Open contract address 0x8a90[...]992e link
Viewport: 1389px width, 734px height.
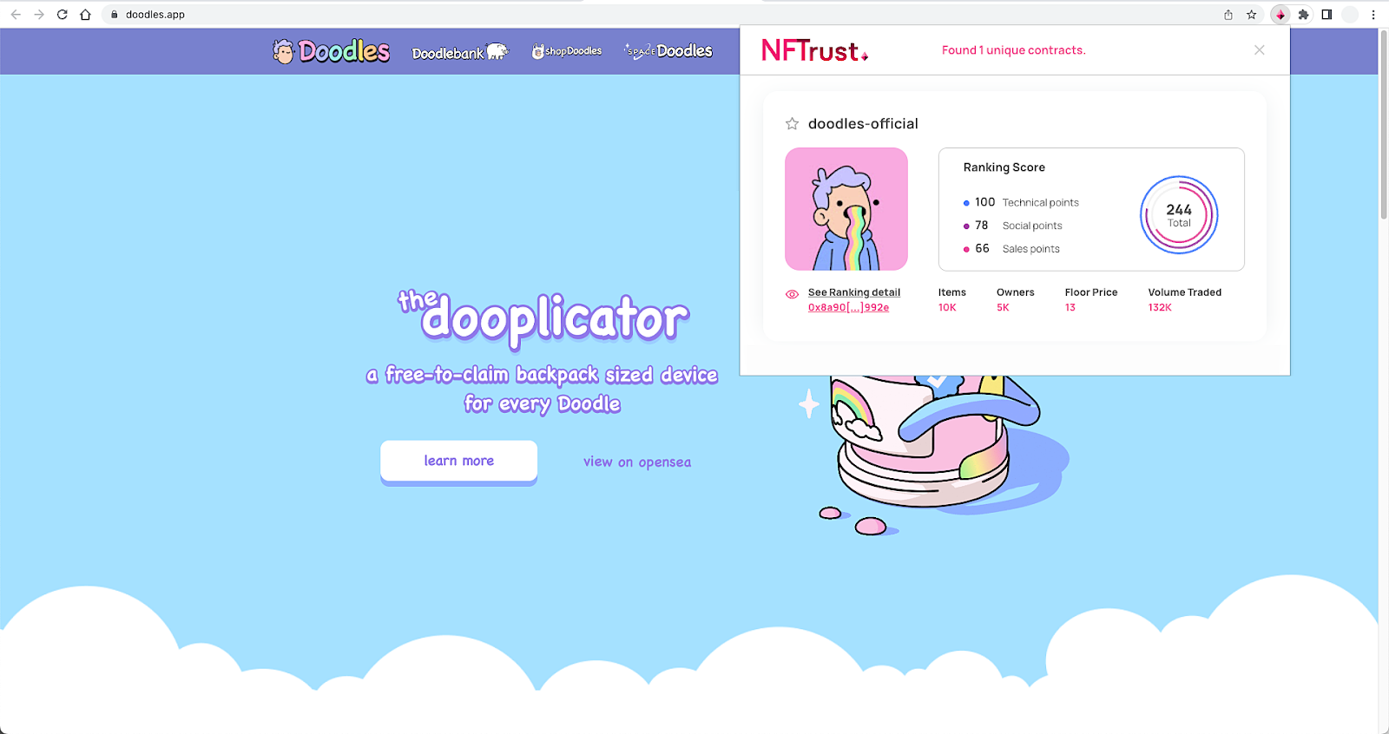[848, 307]
